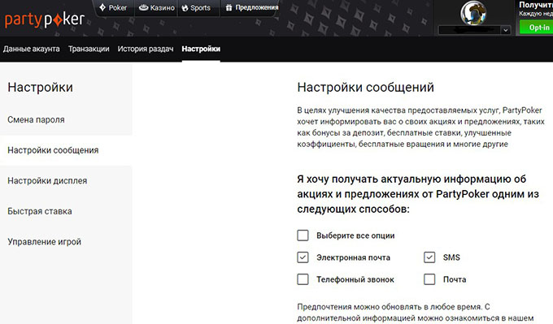Screen dimensions: 553x324
Task: Click the green Opt-in button
Action: [x=537, y=28]
